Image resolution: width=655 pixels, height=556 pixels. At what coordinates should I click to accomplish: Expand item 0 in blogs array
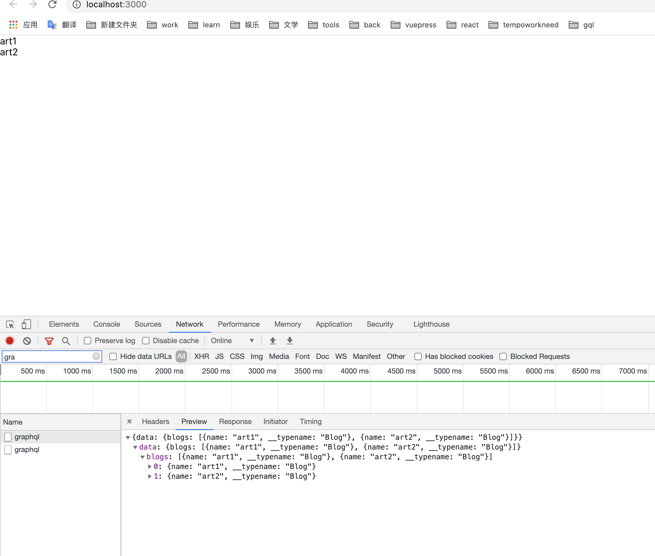click(150, 467)
